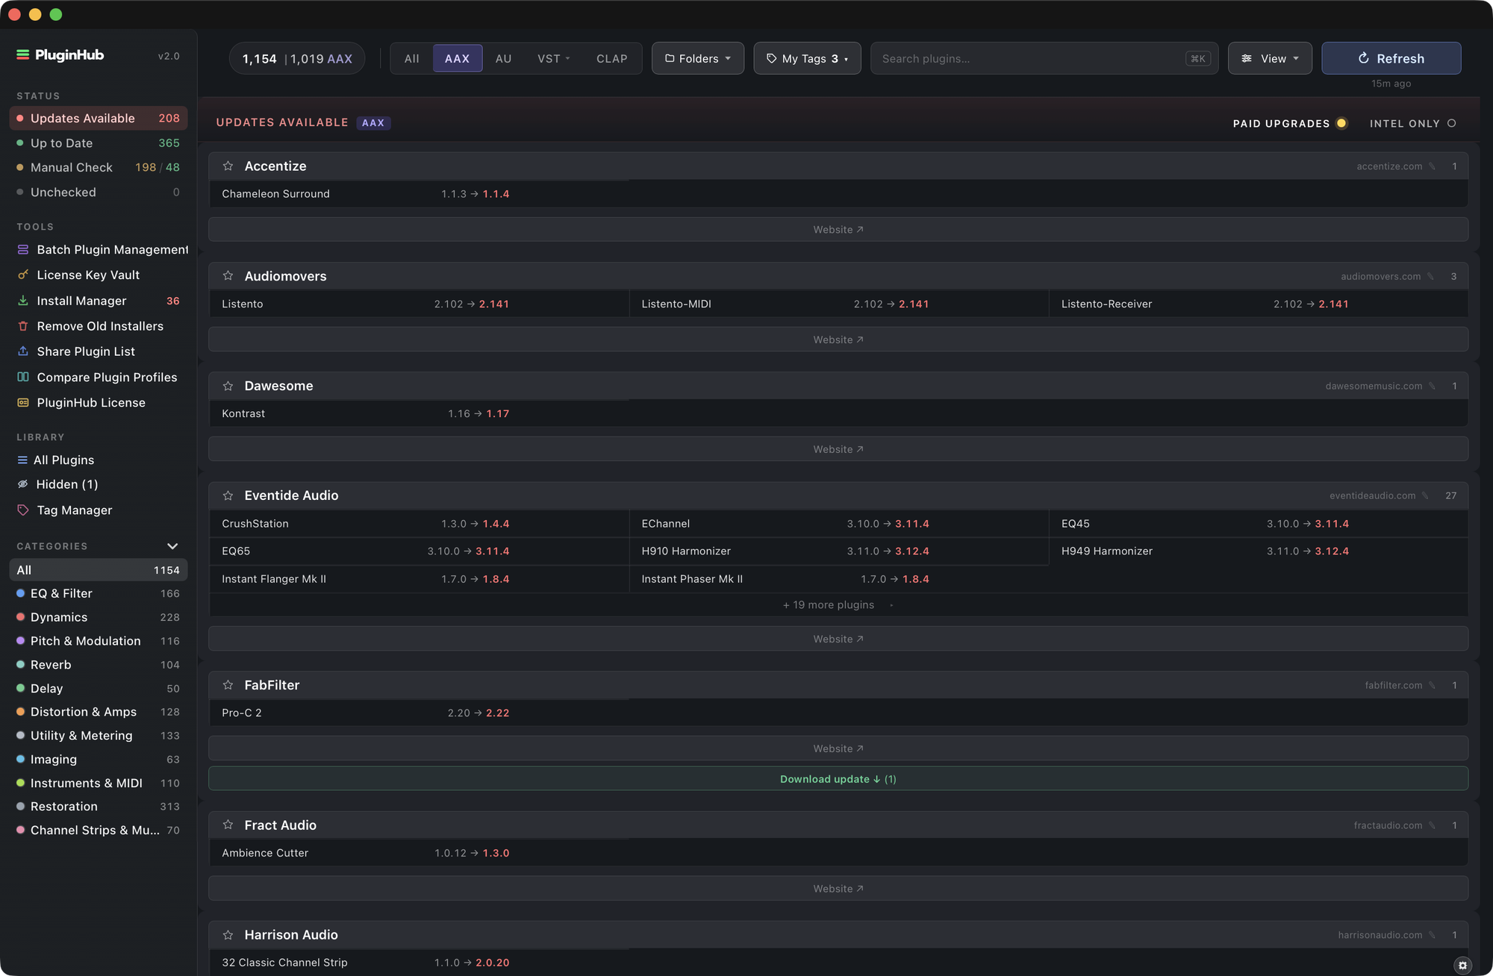
Task: Favorite the Accentize vendor with star
Action: click(228, 166)
